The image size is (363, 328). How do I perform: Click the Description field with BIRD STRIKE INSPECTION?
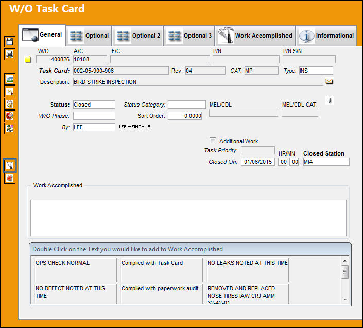[198, 82]
